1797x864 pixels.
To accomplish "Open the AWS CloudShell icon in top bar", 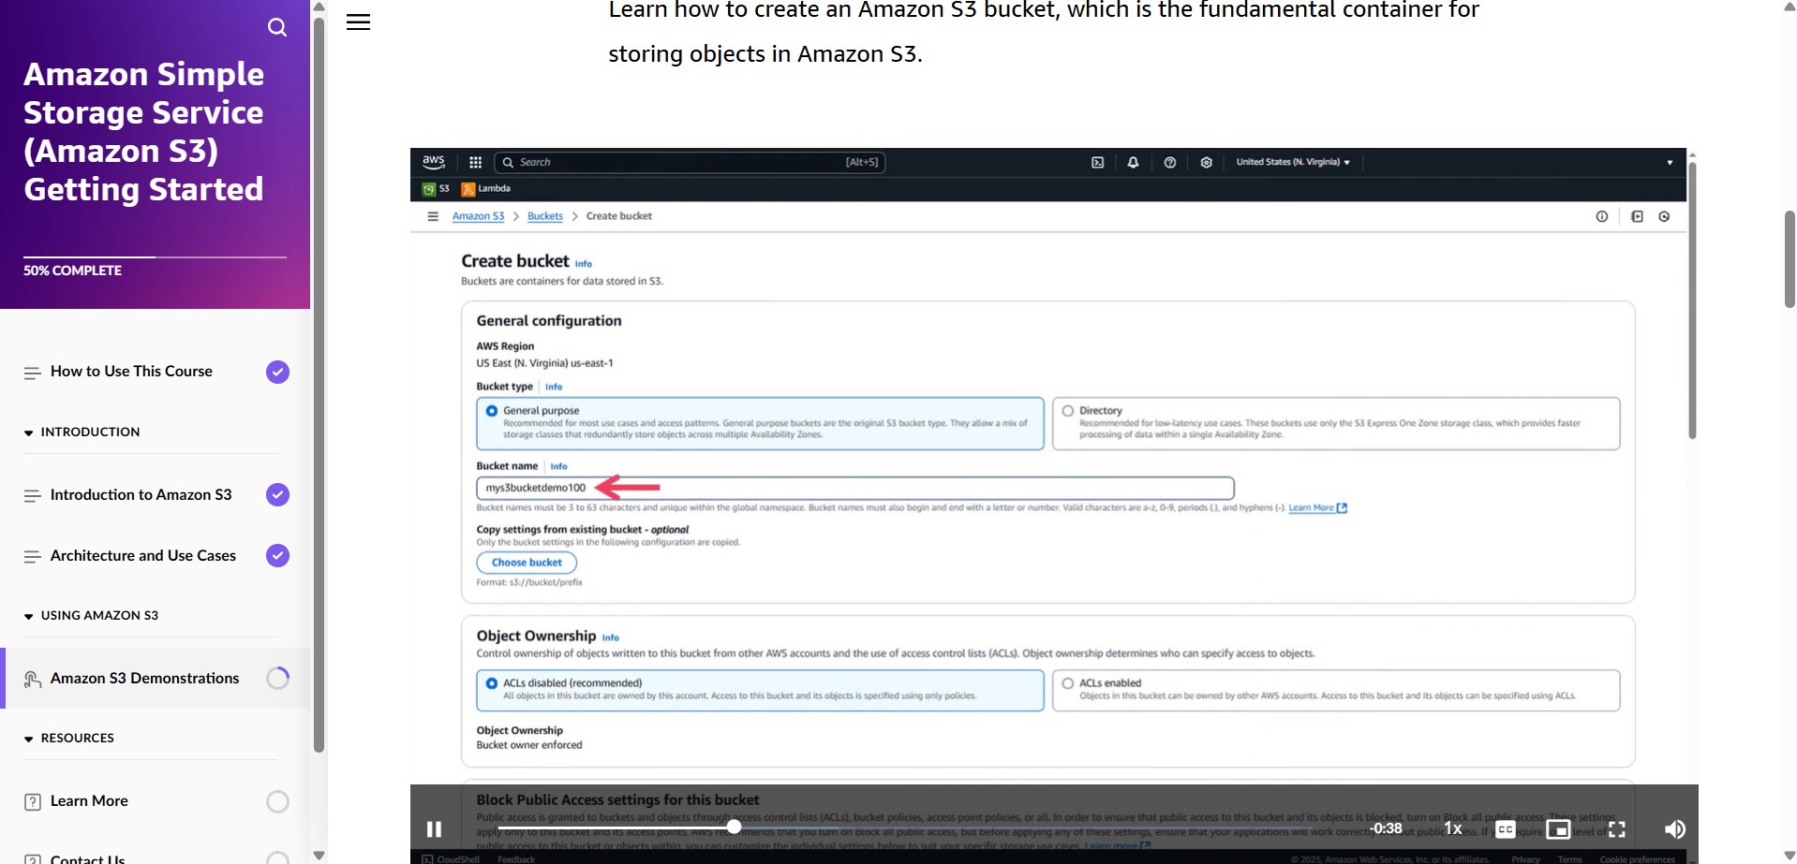I will click(x=1097, y=162).
